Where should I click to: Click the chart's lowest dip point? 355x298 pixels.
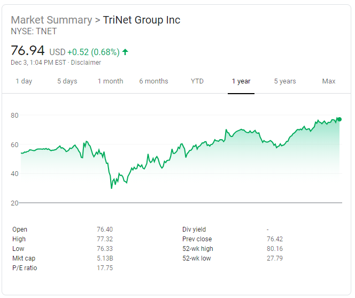point(111,188)
